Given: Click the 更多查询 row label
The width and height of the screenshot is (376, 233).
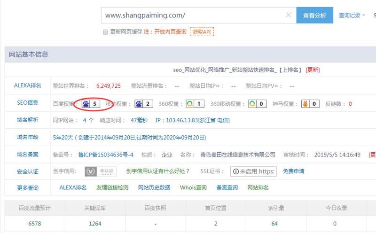Looking at the screenshot, I should (28, 188).
